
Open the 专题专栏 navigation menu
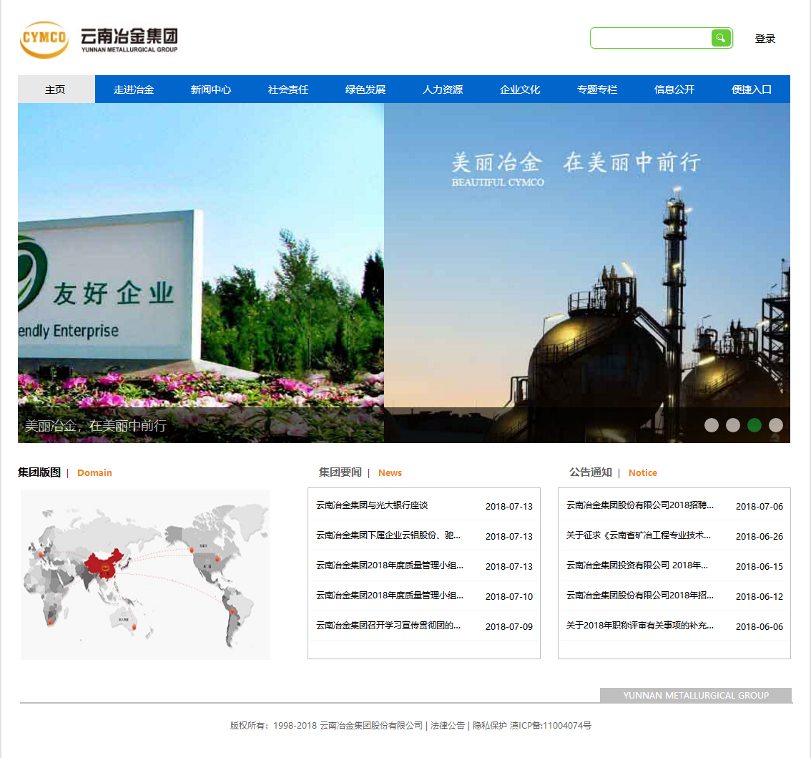(x=597, y=89)
